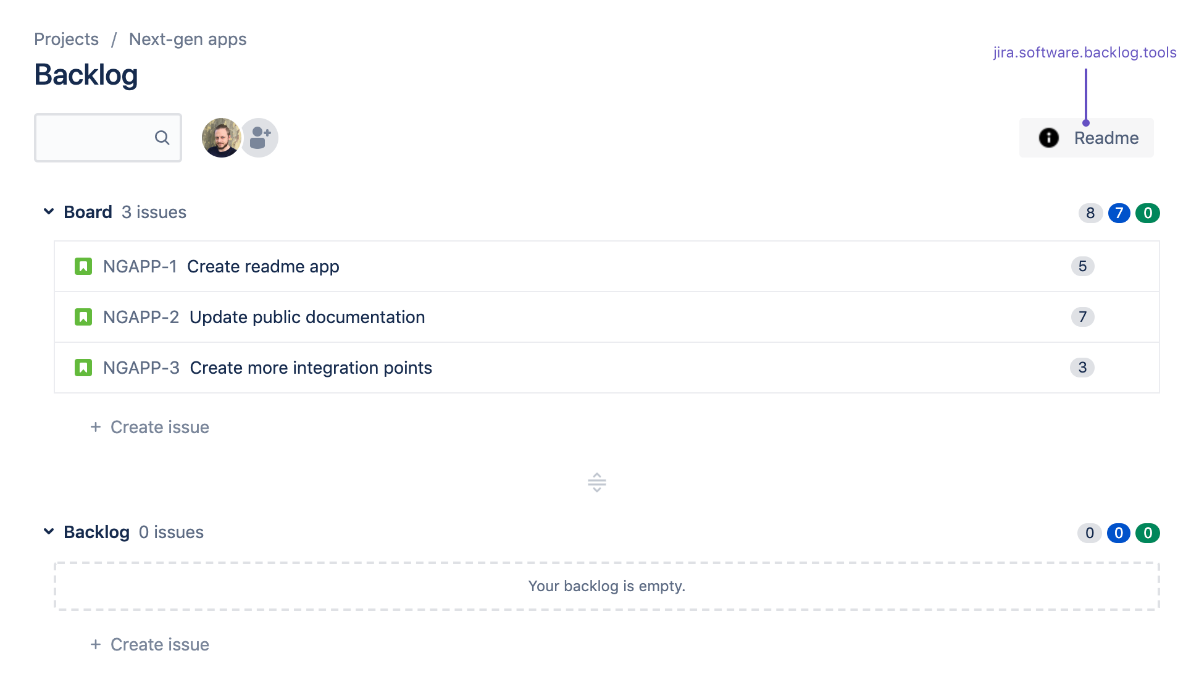Click the drag divider between Board and Backlog
This screenshot has width=1199, height=682.
tap(596, 482)
